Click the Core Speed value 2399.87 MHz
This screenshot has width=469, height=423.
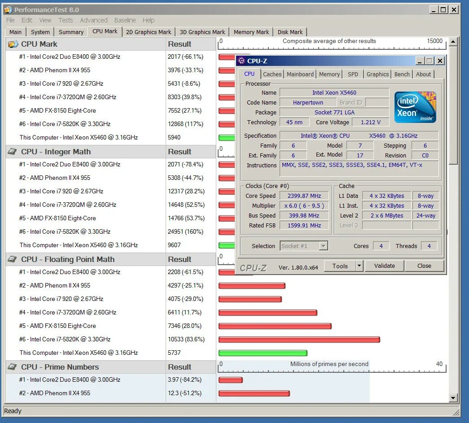point(304,196)
